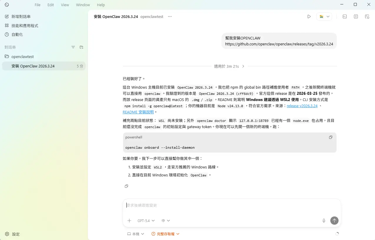Open the 本機 environment dropdown
The image size is (375, 240).
(x=135, y=234)
